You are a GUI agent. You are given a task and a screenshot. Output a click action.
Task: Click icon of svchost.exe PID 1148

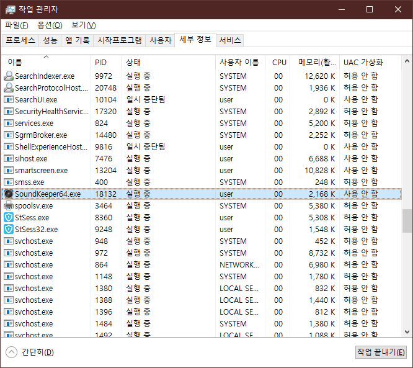coord(9,277)
